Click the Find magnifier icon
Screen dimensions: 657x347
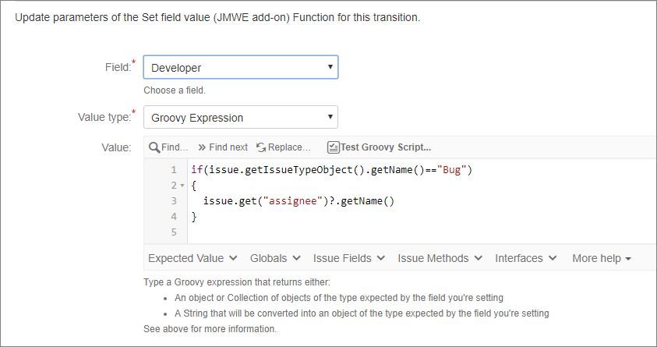(154, 147)
